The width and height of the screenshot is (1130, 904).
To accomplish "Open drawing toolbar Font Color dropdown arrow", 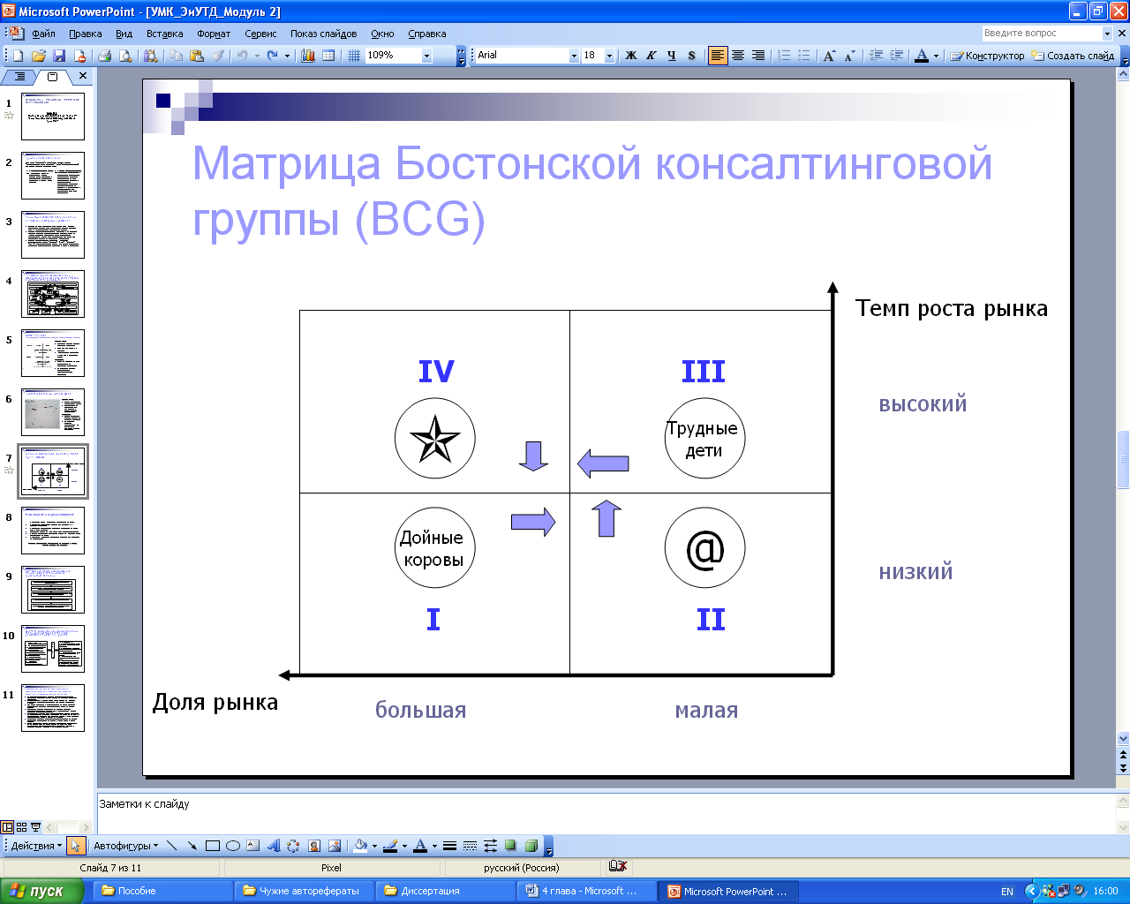I will (x=434, y=846).
